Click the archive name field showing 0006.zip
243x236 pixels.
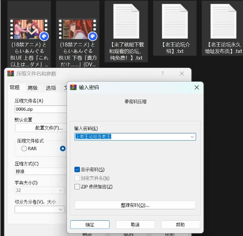tap(40, 109)
